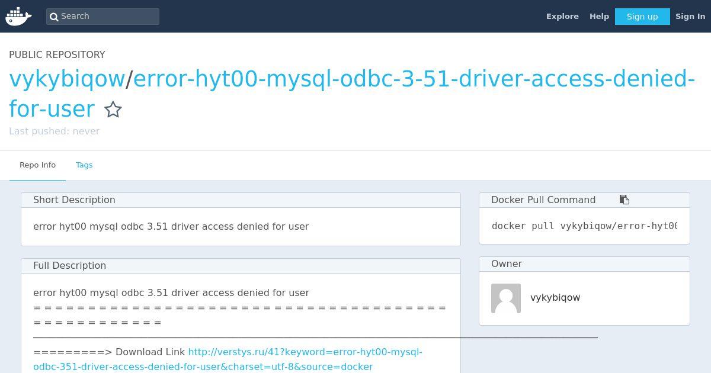Open owner vykybiqow name link
Screen dimensions: 711x373
point(555,298)
